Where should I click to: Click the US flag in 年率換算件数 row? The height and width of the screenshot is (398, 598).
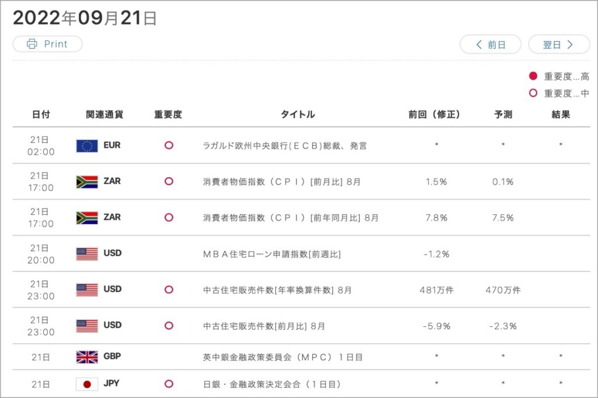point(87,289)
